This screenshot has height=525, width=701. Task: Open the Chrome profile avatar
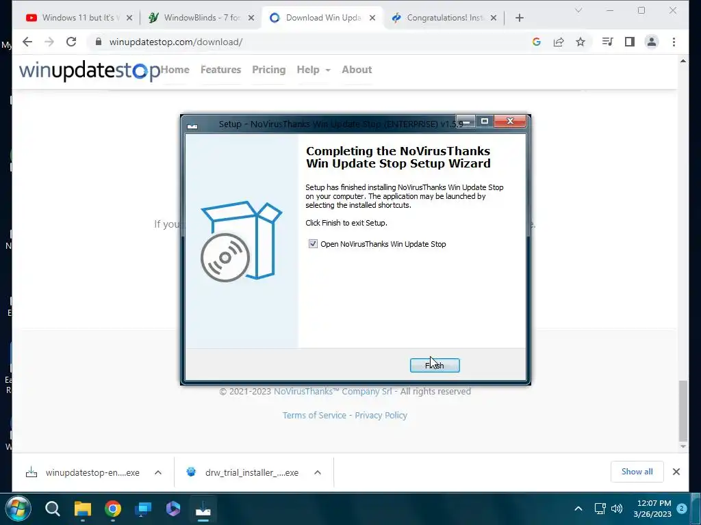652,42
